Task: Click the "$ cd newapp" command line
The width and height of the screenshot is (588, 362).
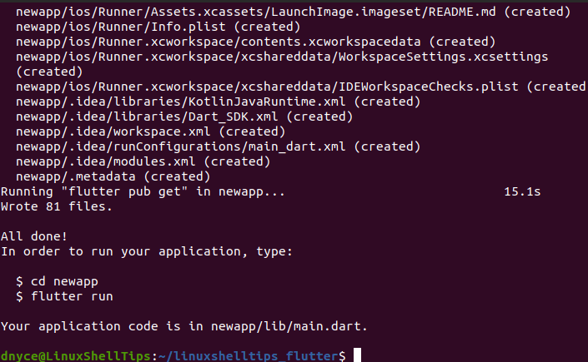Action: 57,281
